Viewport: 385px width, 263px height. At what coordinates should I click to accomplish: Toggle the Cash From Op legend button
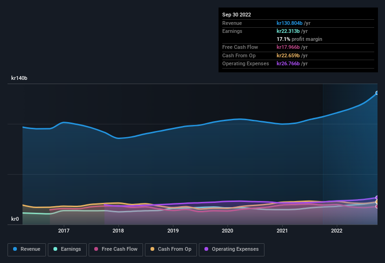click(171, 249)
